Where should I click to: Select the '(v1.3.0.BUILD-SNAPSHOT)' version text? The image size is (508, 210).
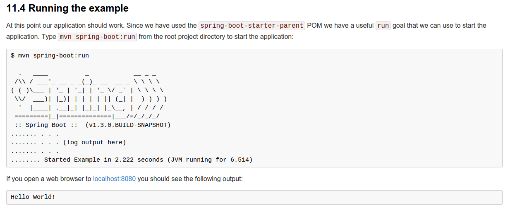[x=128, y=125]
